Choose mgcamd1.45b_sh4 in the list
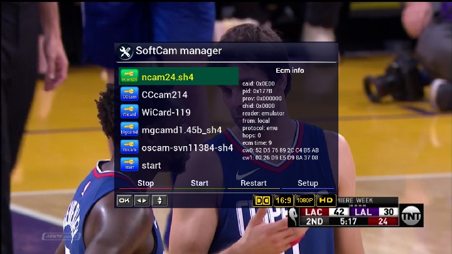Viewport: 452px width, 254px height. click(x=178, y=130)
